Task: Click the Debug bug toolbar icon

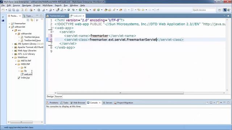Action: [x=73, y=10]
